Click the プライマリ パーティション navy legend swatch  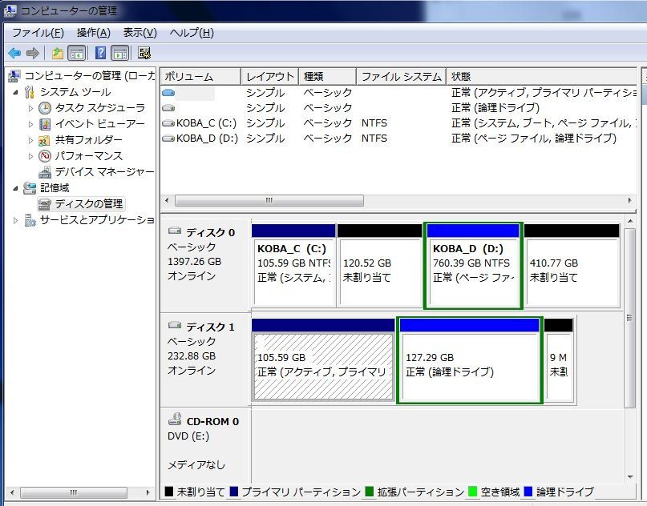[x=234, y=492]
